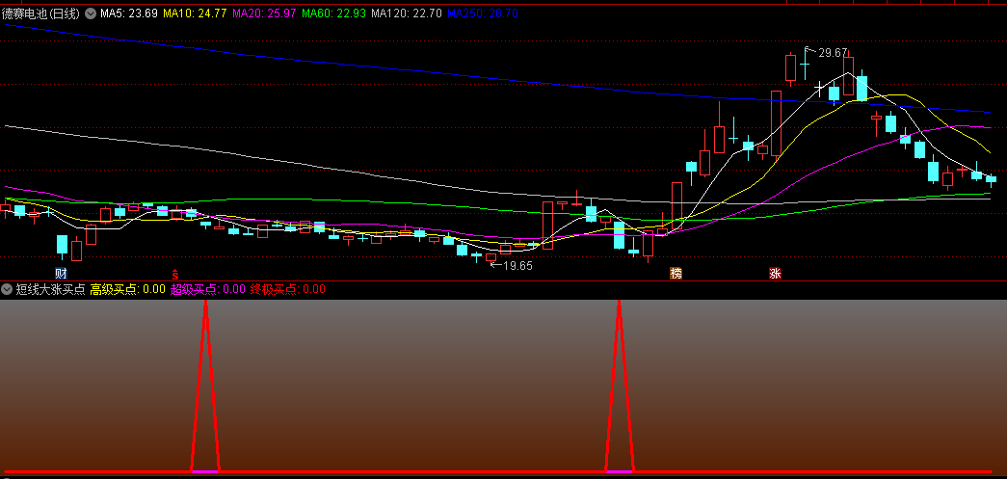Select the MA5: 23.69 legend label

point(129,13)
